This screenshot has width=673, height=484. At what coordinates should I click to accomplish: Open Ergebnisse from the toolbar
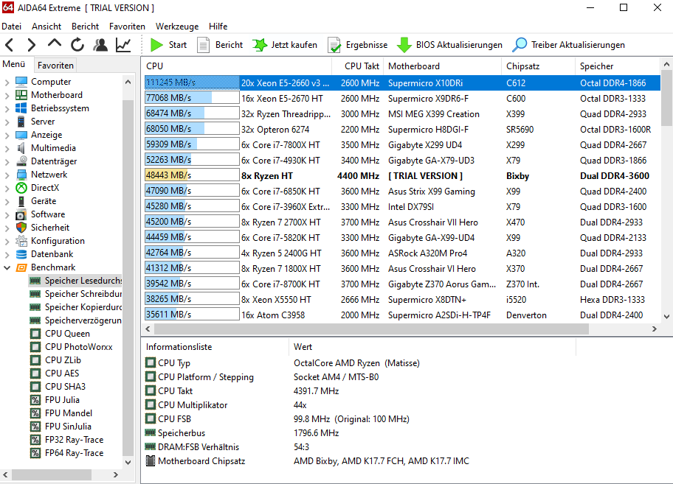point(357,44)
